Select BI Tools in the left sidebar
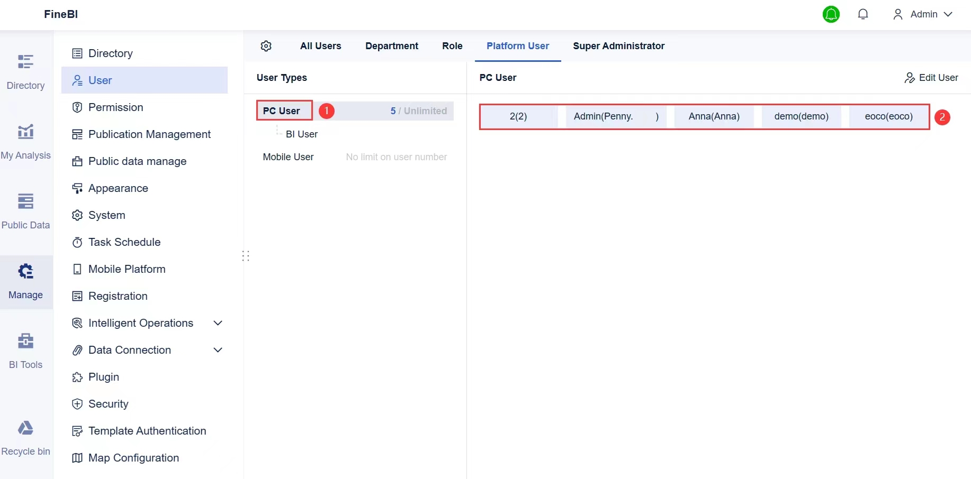Viewport: 971px width, 479px height. click(x=25, y=349)
